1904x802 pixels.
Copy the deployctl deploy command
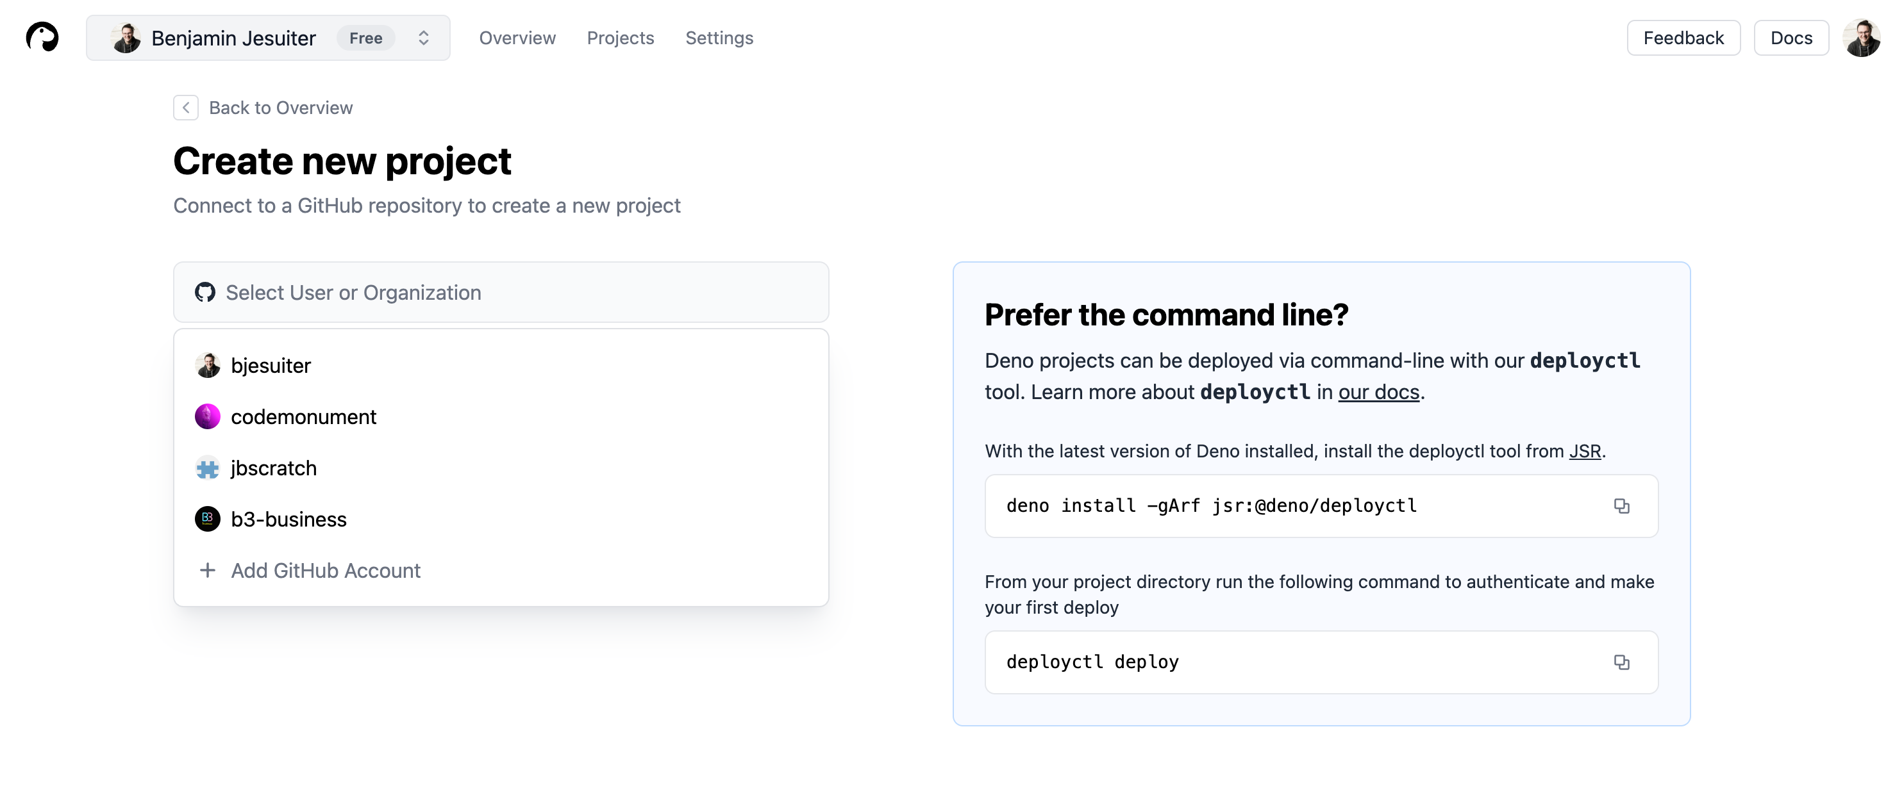coord(1623,662)
